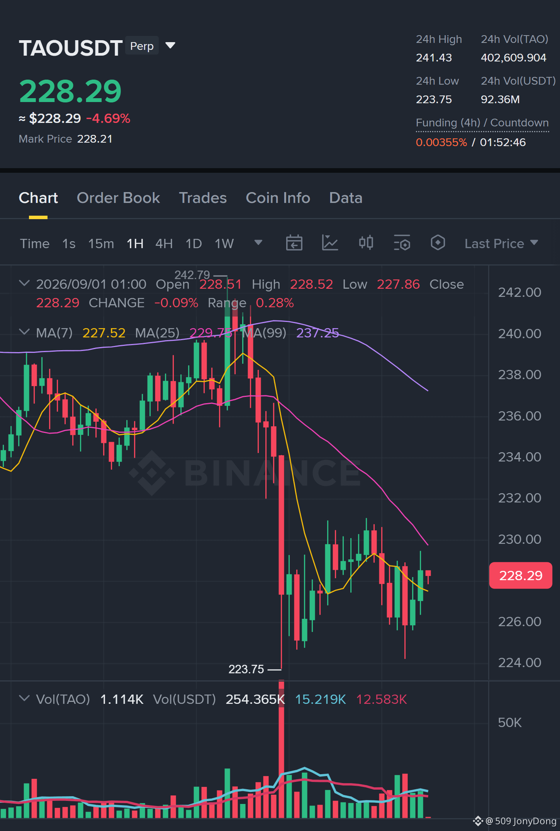Select the Time chart view button
The height and width of the screenshot is (831, 560).
tap(35, 244)
